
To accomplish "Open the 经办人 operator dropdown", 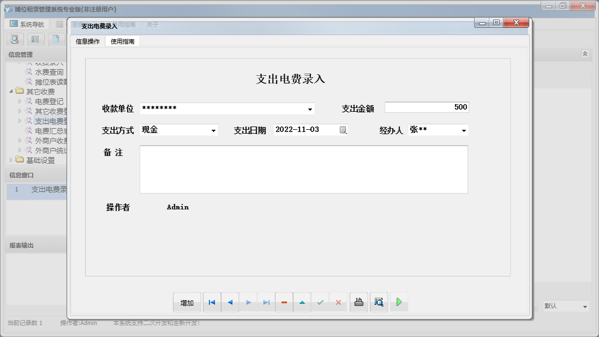I will click(463, 130).
